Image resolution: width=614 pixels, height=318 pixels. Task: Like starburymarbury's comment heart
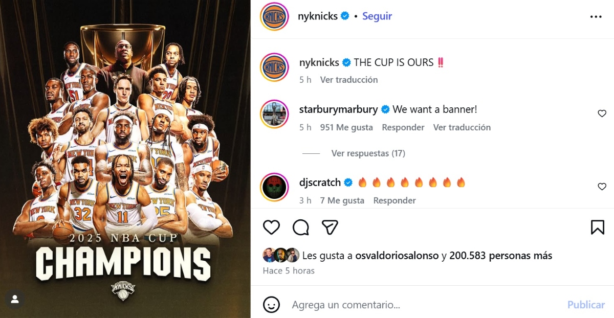tap(602, 113)
